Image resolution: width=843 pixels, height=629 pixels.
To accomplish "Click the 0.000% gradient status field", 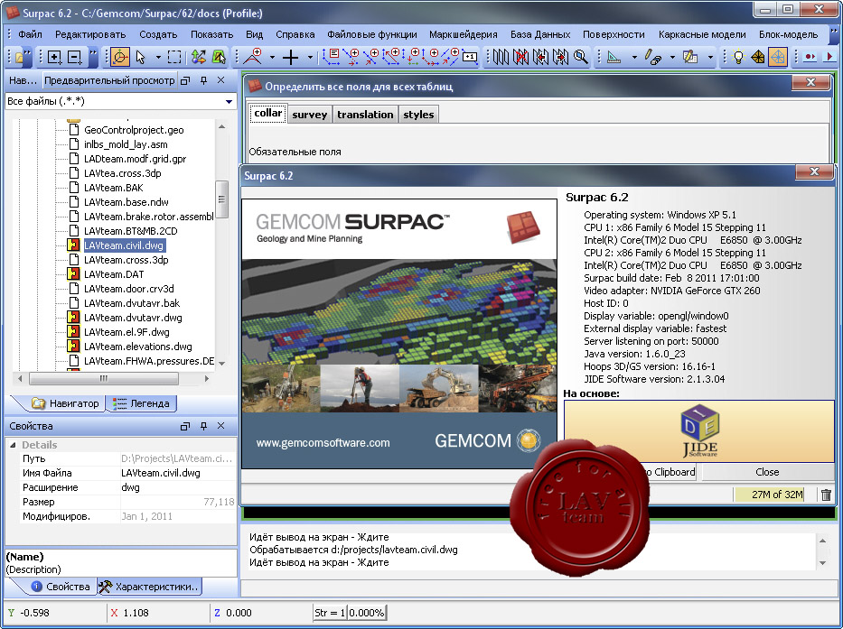I will 367,613.
